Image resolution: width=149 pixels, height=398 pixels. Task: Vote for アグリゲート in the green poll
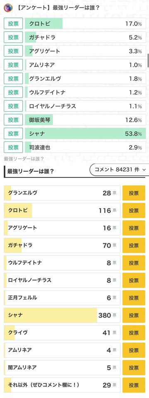pos(13,51)
